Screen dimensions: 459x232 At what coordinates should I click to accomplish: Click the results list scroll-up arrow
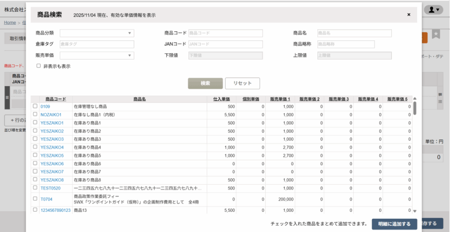(x=415, y=99)
